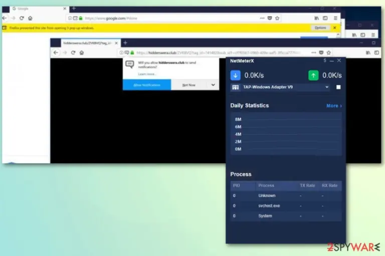Open page actions three-dots menu in hidderswera address bar
Image resolution: width=385 pixels, height=256 pixels.
pyautogui.click(x=314, y=53)
